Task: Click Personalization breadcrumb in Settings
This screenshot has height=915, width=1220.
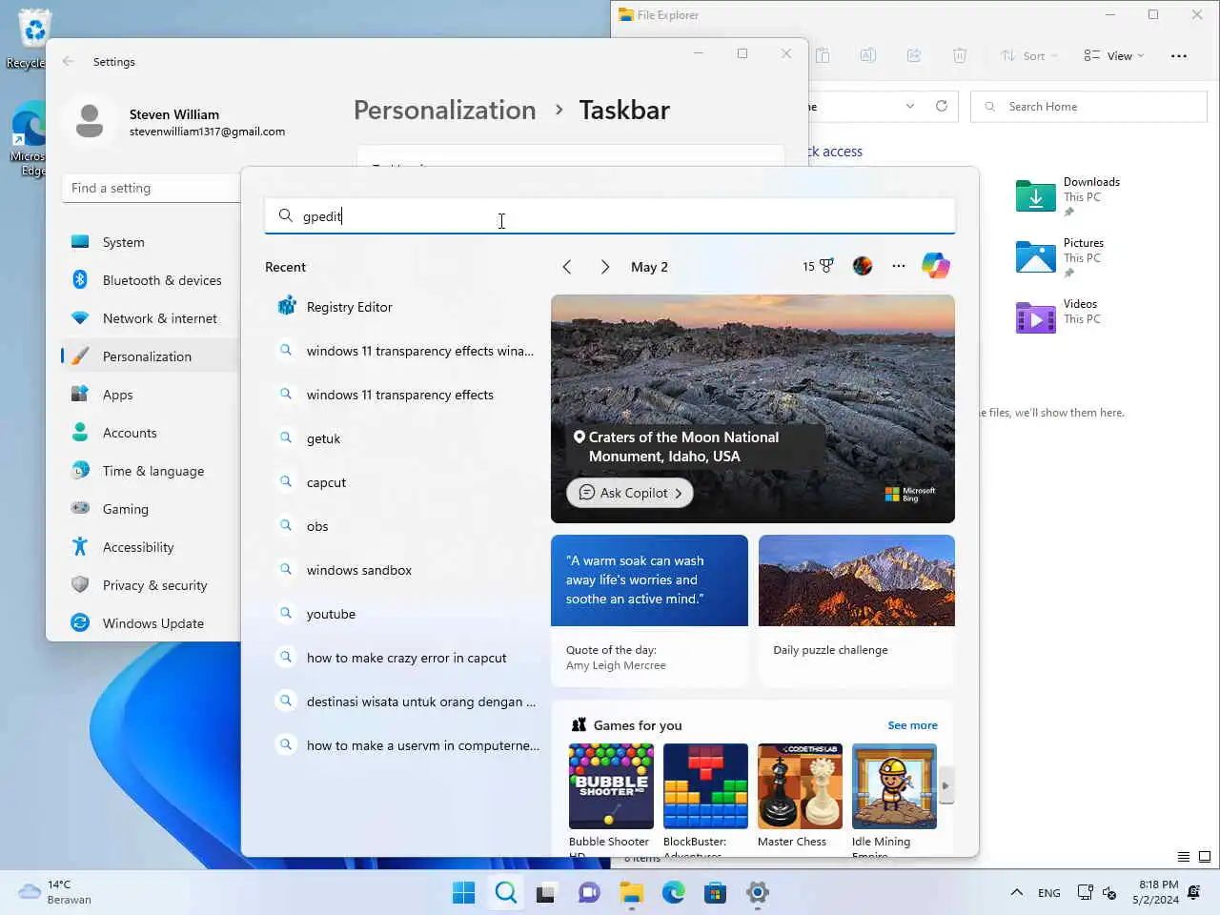Action: click(444, 110)
